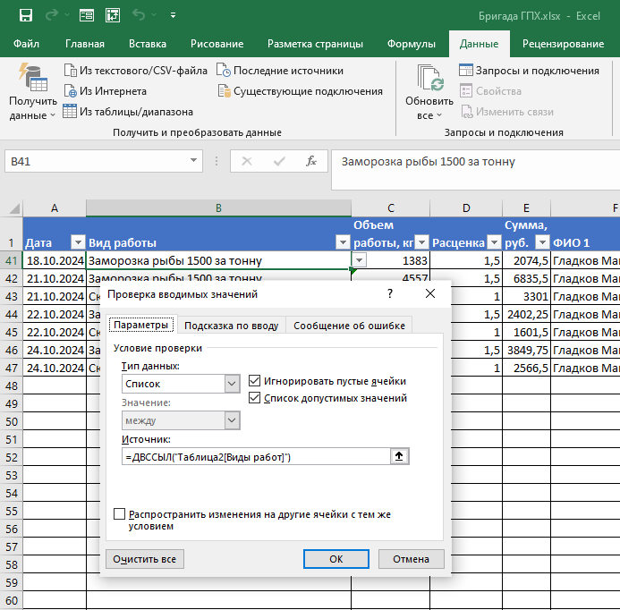The image size is (620, 610).
Task: Enable 'Распространить изменения на другие ячейки' checkbox
Action: (x=120, y=515)
